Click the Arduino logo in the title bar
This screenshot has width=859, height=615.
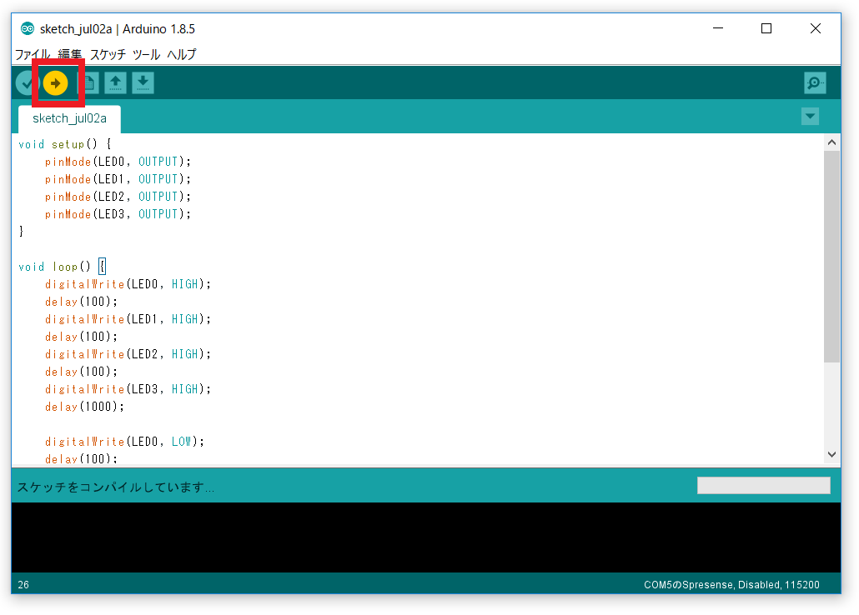[26, 28]
